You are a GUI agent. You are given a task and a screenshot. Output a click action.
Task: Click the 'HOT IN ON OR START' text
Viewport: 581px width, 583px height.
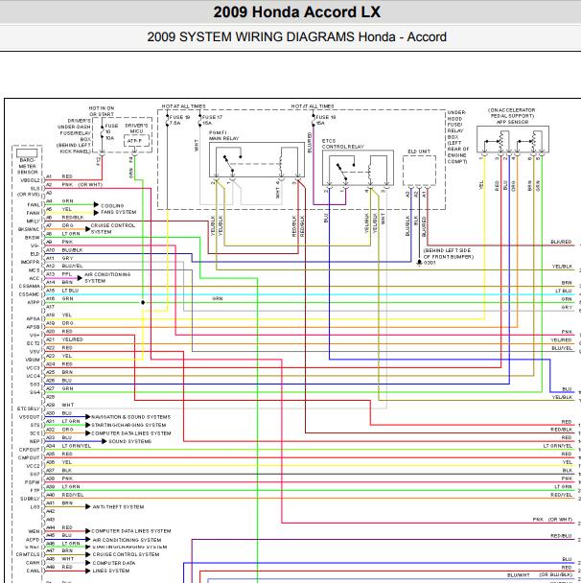(102, 111)
